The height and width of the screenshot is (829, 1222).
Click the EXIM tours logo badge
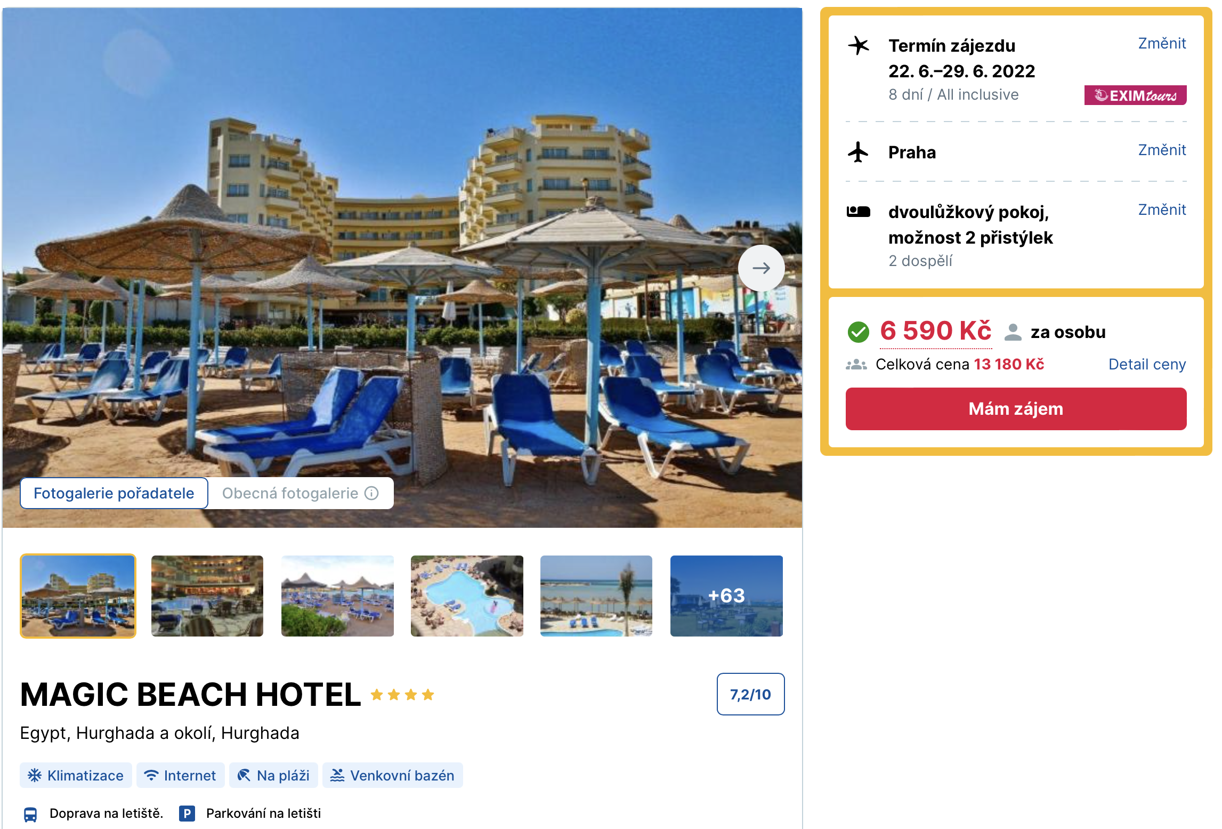coord(1135,95)
